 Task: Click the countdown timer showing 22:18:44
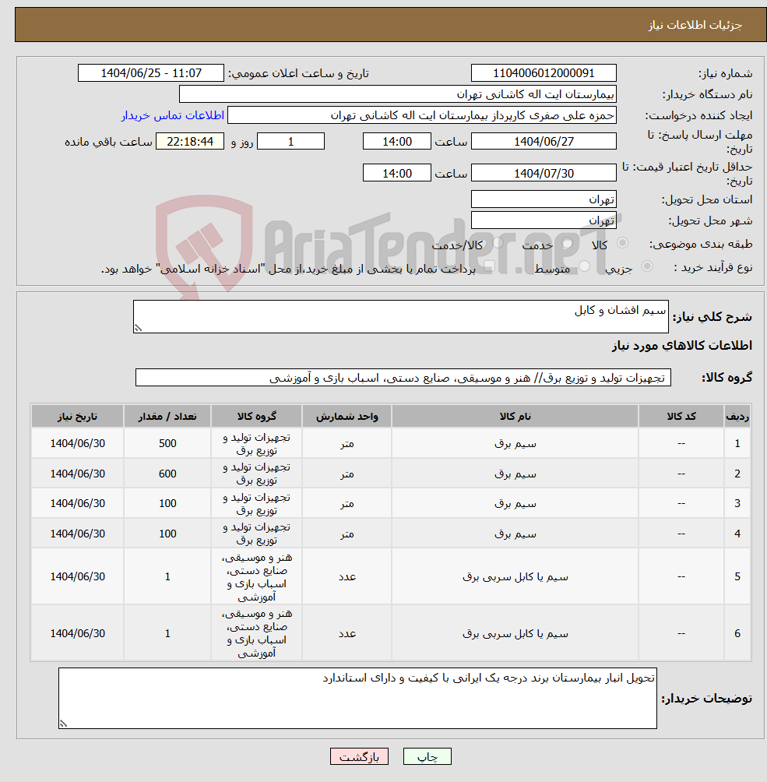189,141
